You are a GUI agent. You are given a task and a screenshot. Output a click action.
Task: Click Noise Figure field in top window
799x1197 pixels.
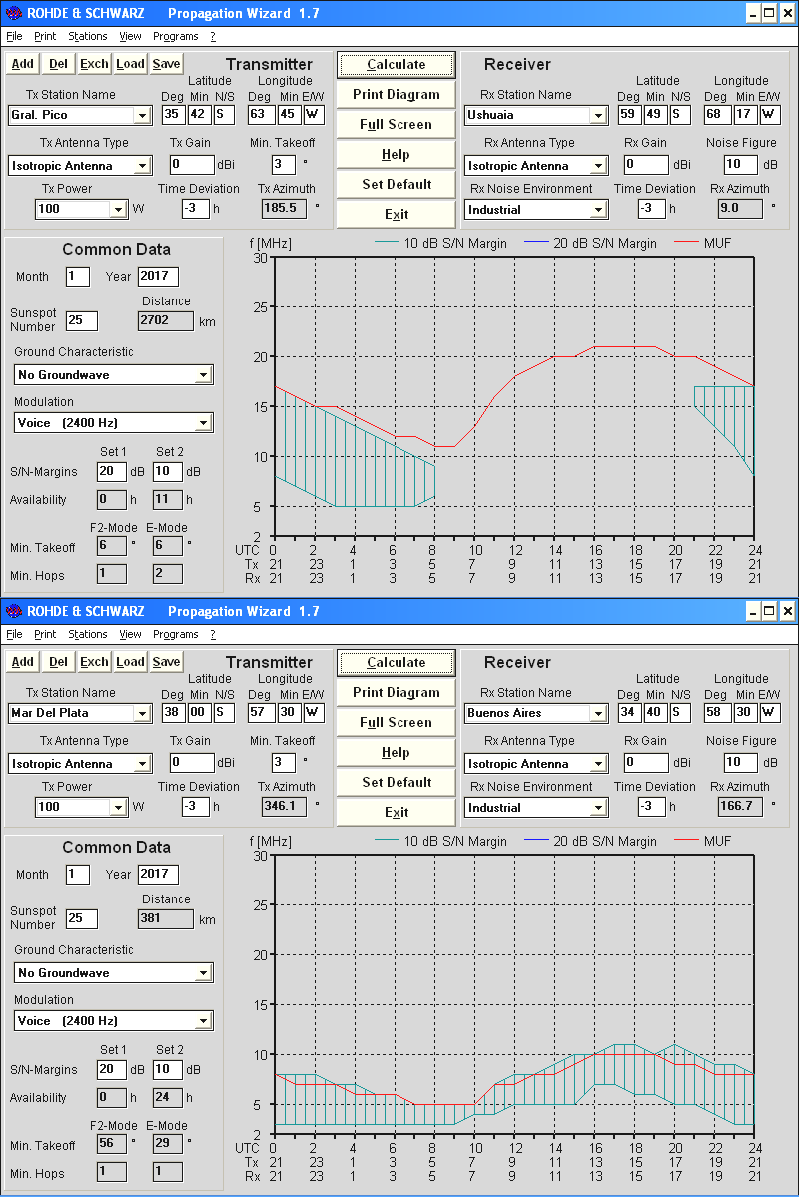[x=740, y=164]
